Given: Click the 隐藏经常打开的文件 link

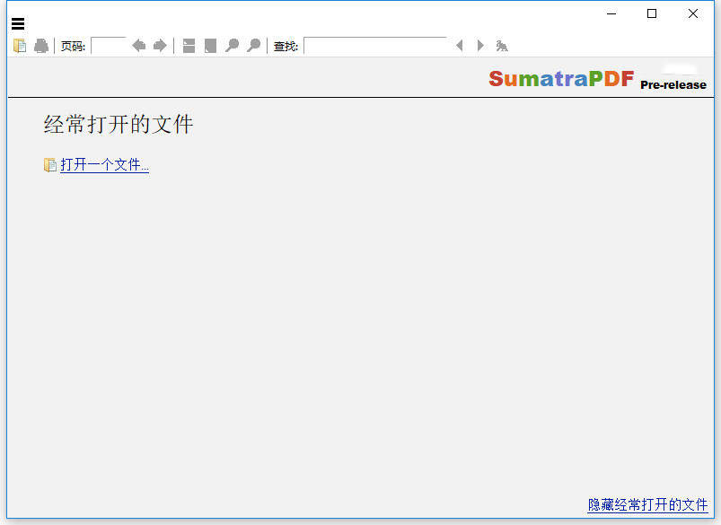Looking at the screenshot, I should click(647, 505).
